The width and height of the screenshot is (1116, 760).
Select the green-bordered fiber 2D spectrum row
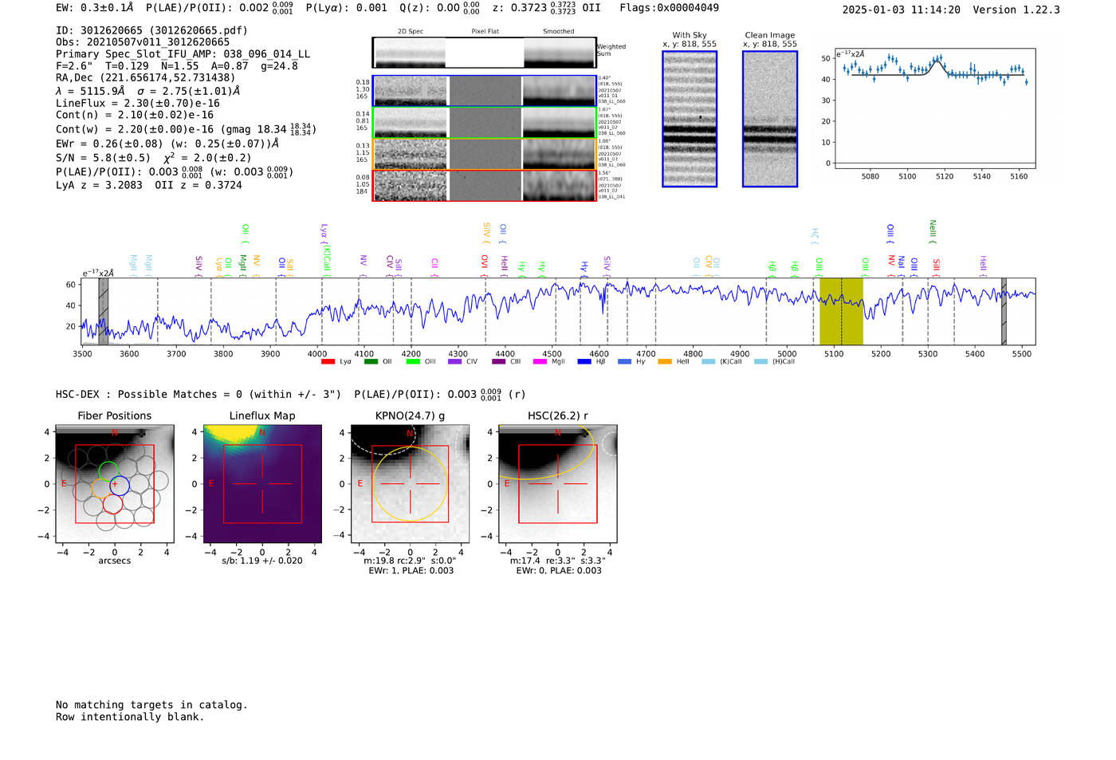pos(485,123)
